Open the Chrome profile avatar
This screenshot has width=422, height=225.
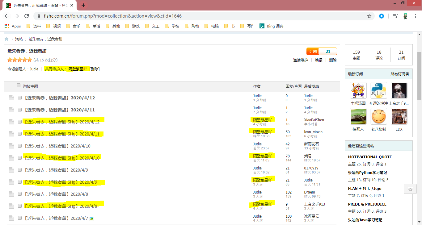406,16
